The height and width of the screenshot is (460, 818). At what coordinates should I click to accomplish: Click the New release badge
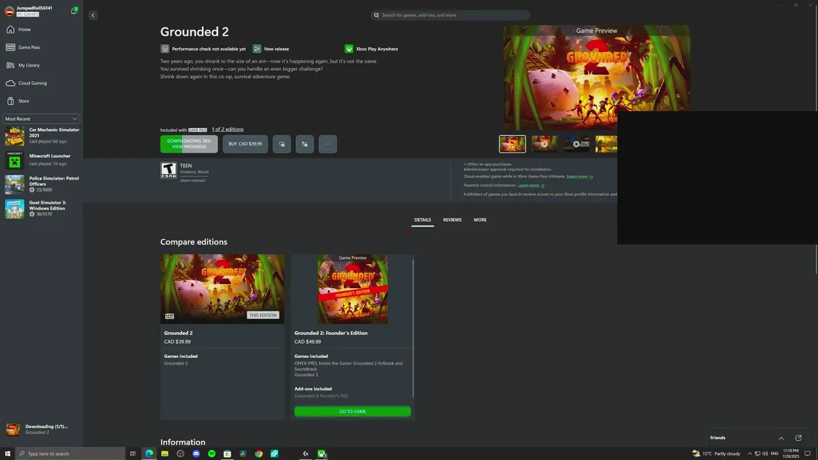(271, 49)
